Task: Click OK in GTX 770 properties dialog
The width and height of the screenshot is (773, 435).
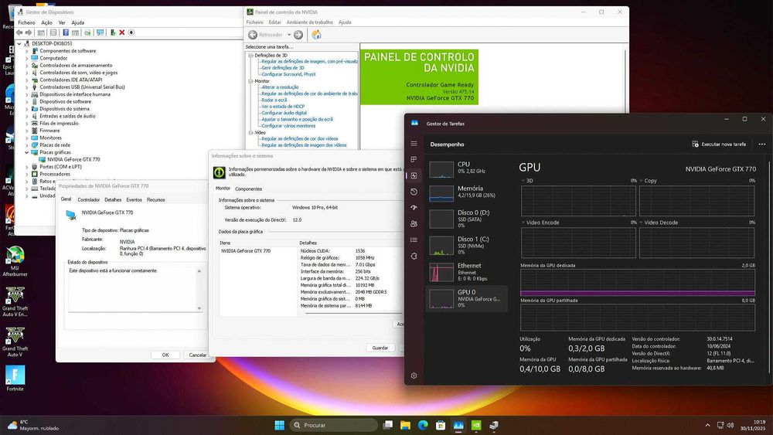Action: point(165,355)
